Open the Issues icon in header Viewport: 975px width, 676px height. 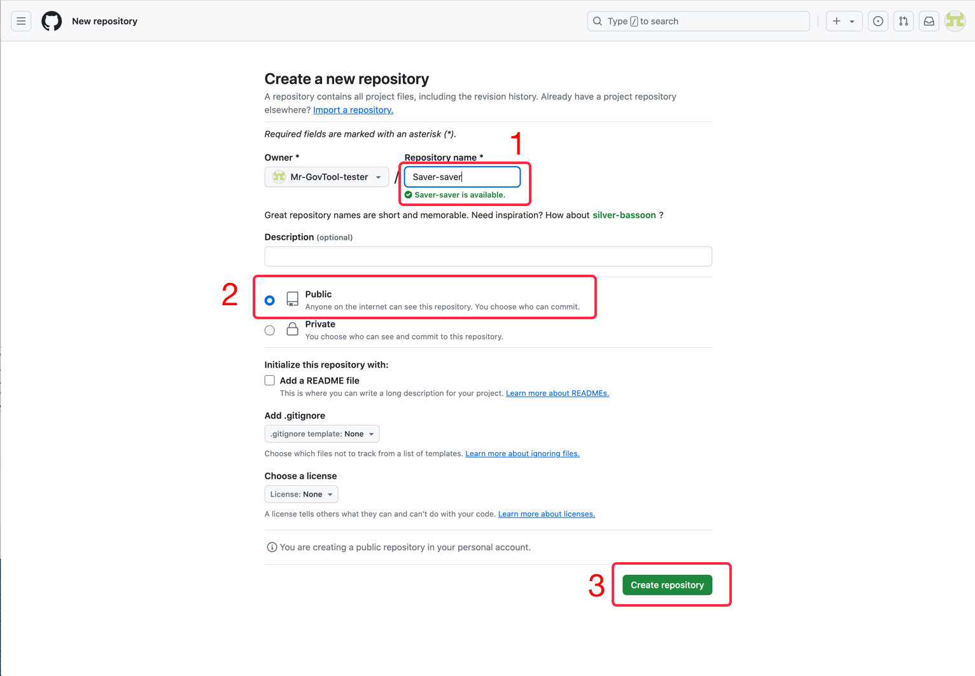[x=878, y=21]
